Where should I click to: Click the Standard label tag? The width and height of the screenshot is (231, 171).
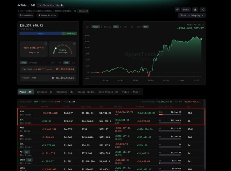click(83, 11)
